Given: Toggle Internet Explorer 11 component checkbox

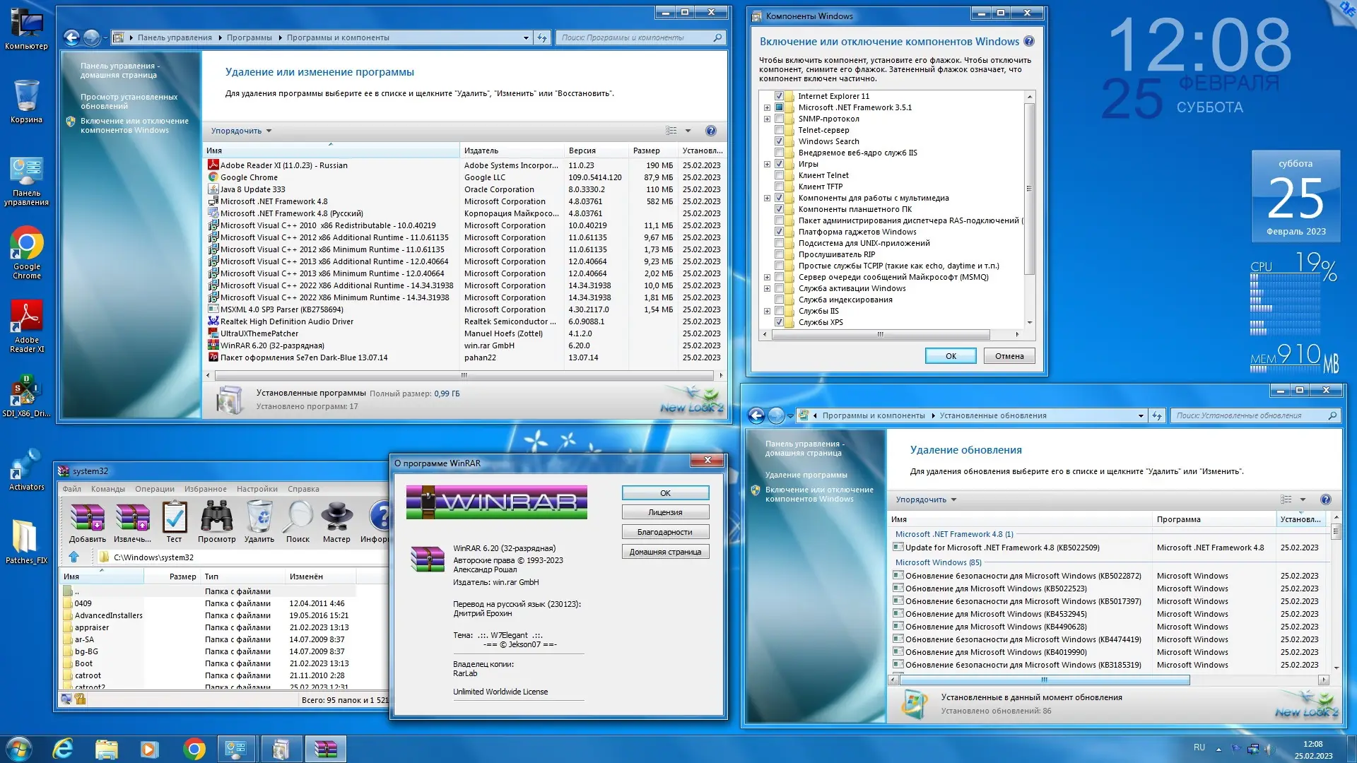Looking at the screenshot, I should click(x=779, y=96).
